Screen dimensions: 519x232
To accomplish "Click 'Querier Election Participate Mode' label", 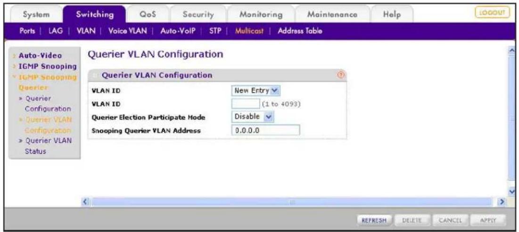I will [x=148, y=117].
